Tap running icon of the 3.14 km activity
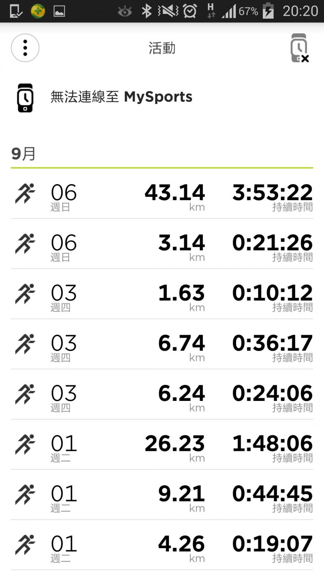 click(25, 243)
